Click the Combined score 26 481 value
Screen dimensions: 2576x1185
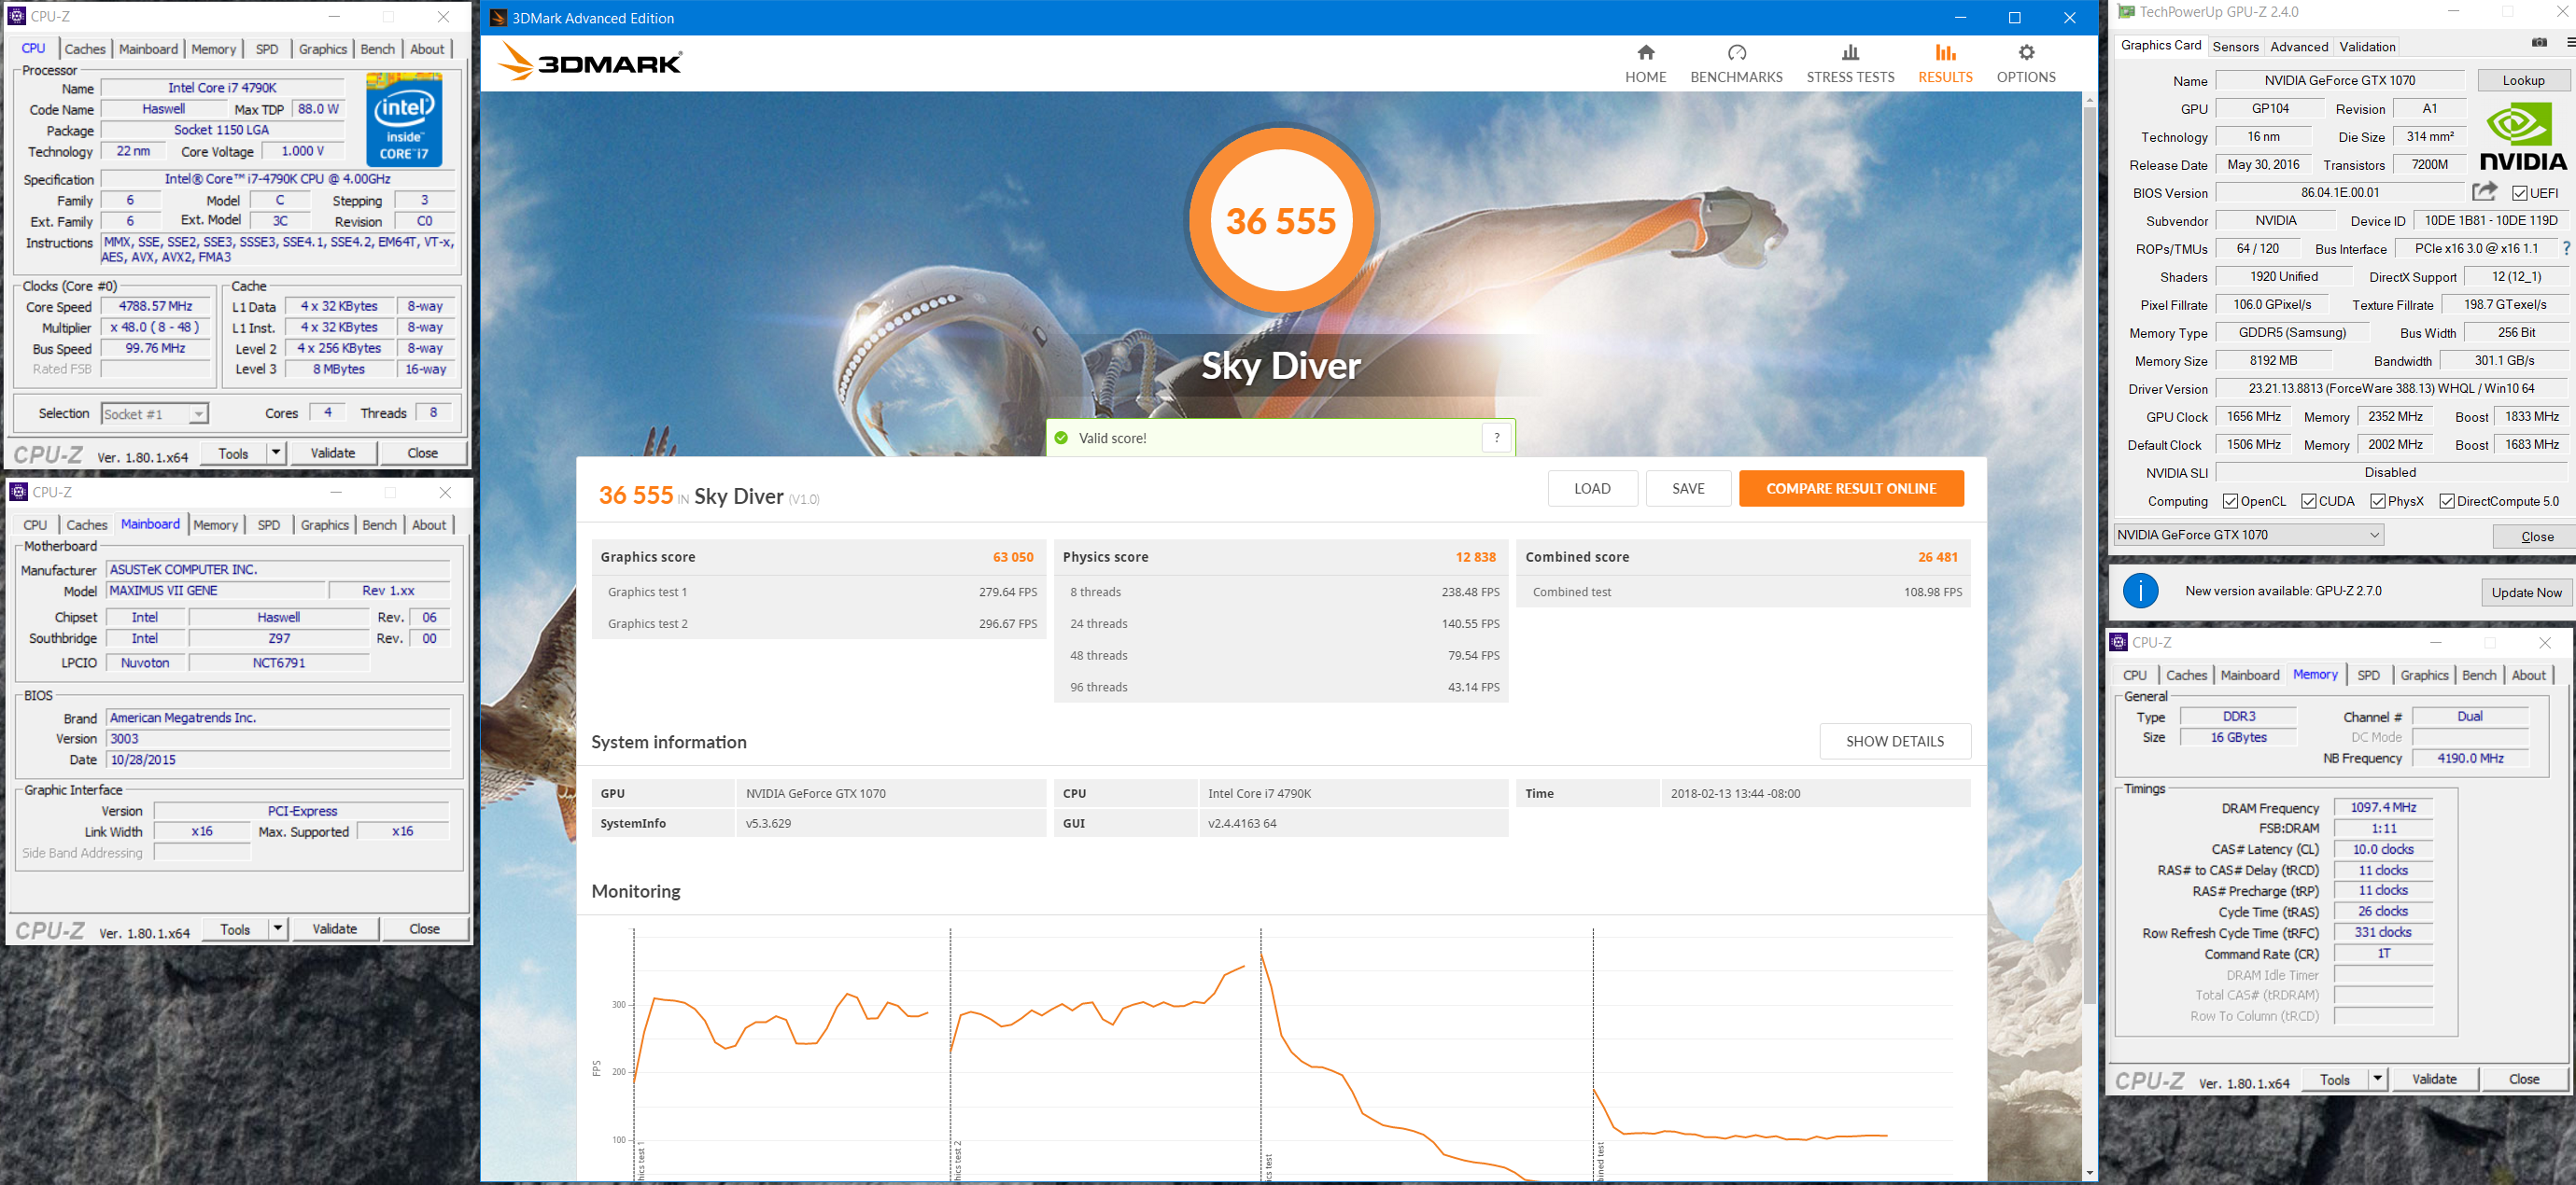tap(1937, 558)
